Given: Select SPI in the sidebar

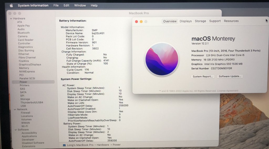Looking at the screenshot, I should pyautogui.click(x=22, y=96).
